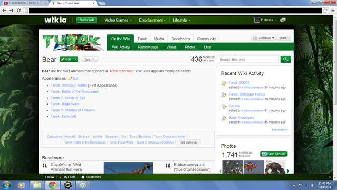Viewport: 337px width, 190px height.
Task: Show next photos with right arrow
Action: pyautogui.click(x=288, y=171)
